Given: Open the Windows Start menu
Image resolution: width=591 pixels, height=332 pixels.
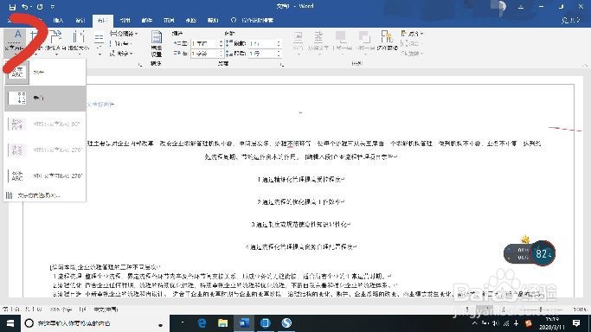Looking at the screenshot, I should [10, 323].
